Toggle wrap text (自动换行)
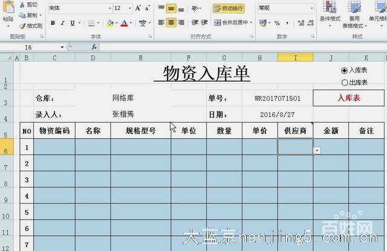Image resolution: width=387 pixels, height=251 pixels. [x=229, y=8]
